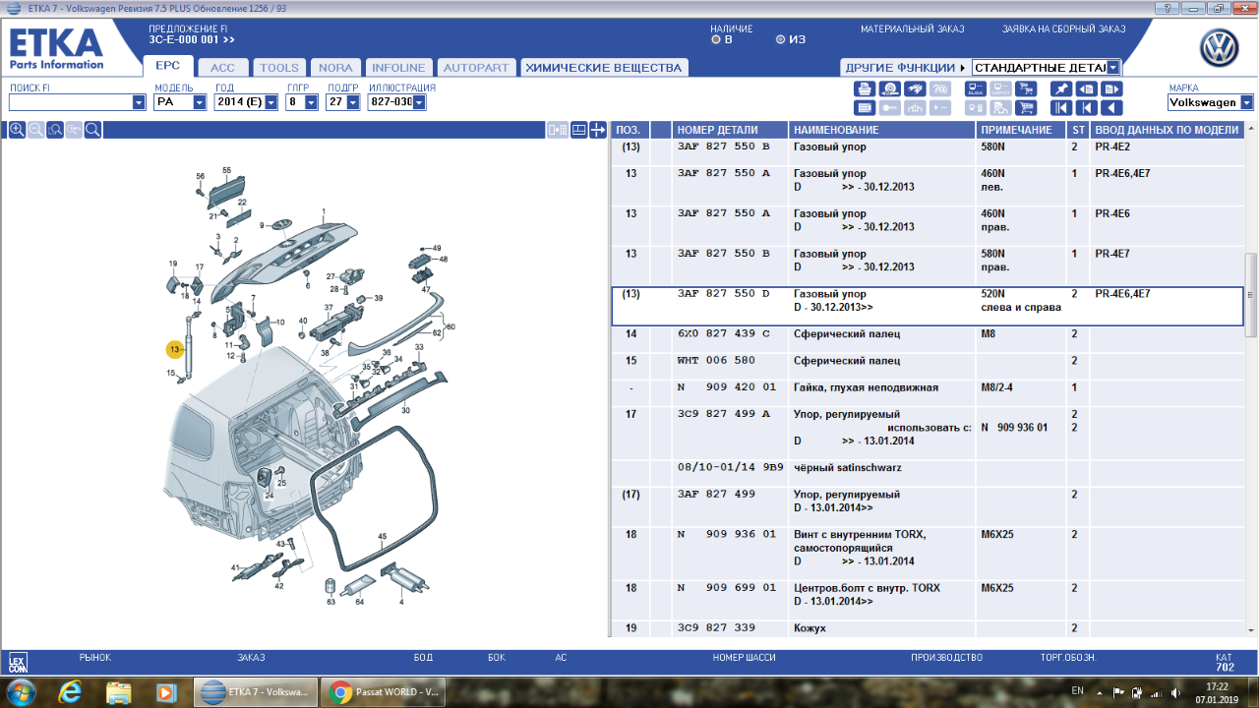Open the ХИМИЧЕСКИЕ ВЕЩЕСТВА tab

click(603, 68)
